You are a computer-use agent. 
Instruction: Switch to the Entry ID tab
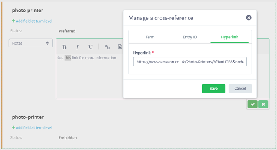pyautogui.click(x=190, y=37)
